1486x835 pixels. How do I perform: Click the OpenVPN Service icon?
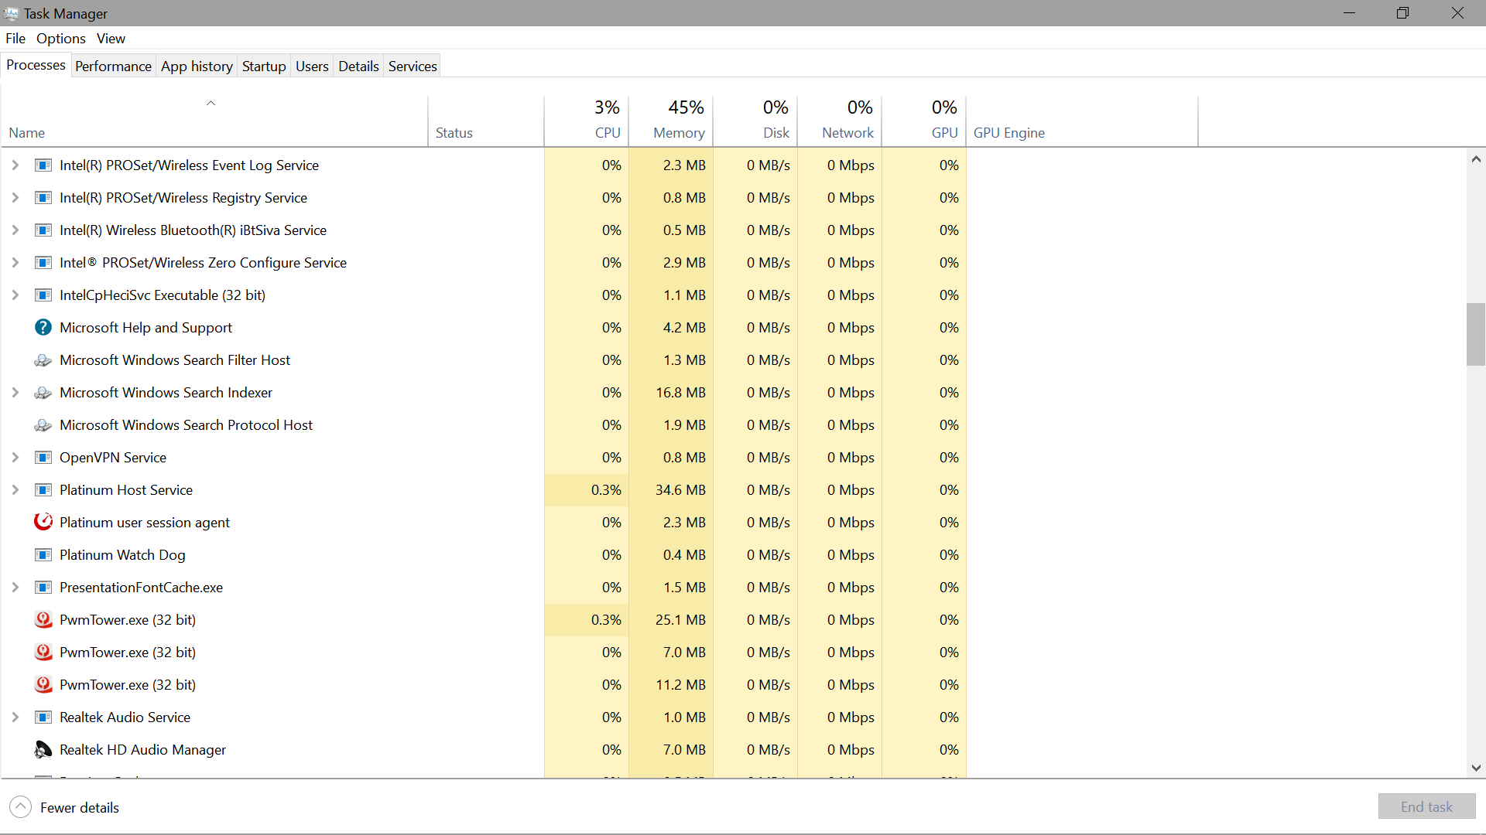click(43, 458)
